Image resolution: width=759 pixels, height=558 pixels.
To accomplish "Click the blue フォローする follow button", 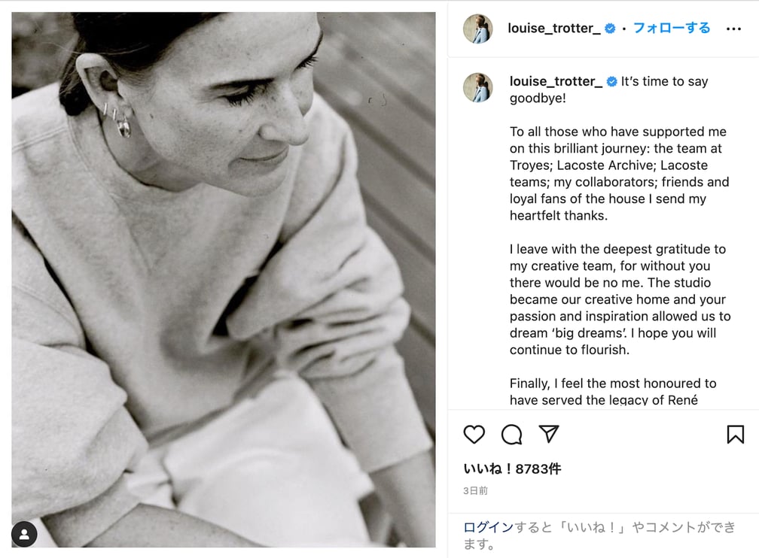I will click(x=672, y=28).
